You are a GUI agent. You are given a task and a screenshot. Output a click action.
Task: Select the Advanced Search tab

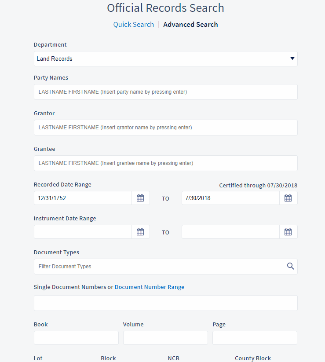pos(190,24)
